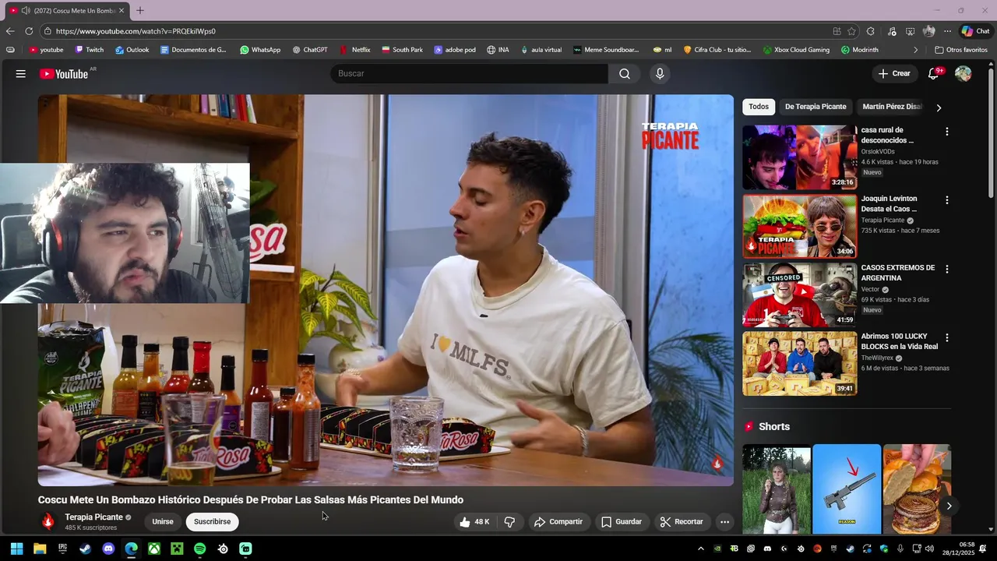Image resolution: width=997 pixels, height=561 pixels.
Task: Open Spotify from the taskbar
Action: [x=199, y=549]
